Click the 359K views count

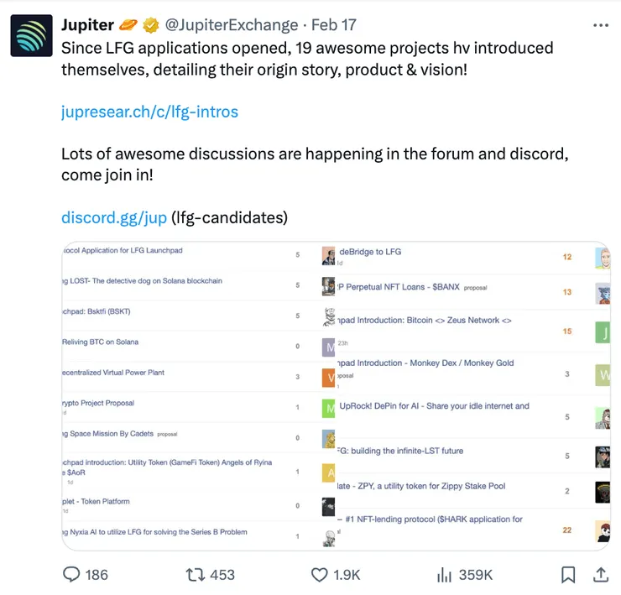click(x=476, y=574)
